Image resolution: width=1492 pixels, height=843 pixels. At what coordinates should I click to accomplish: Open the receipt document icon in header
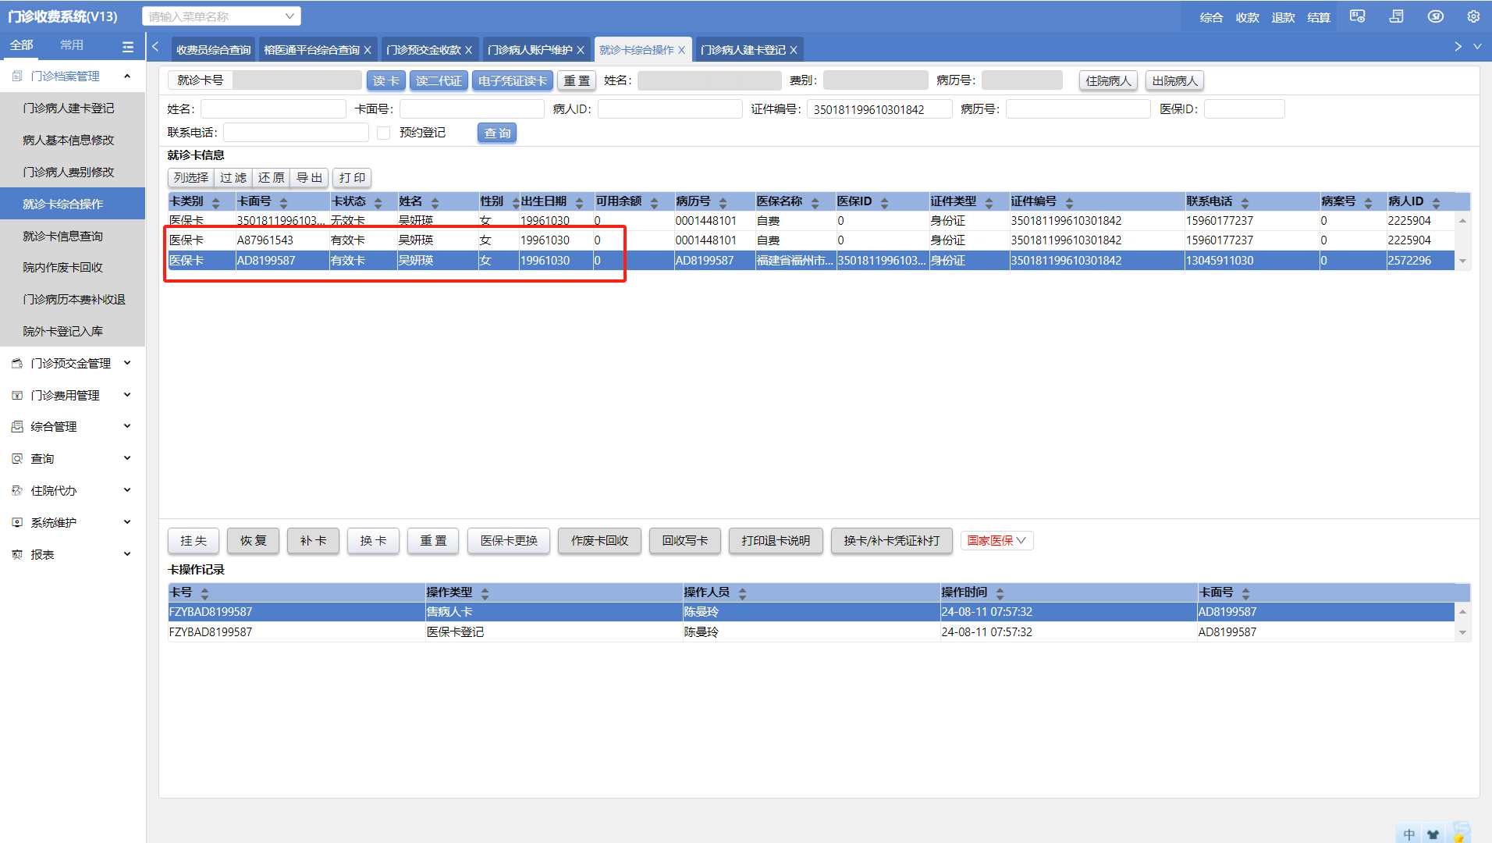[x=1397, y=16]
